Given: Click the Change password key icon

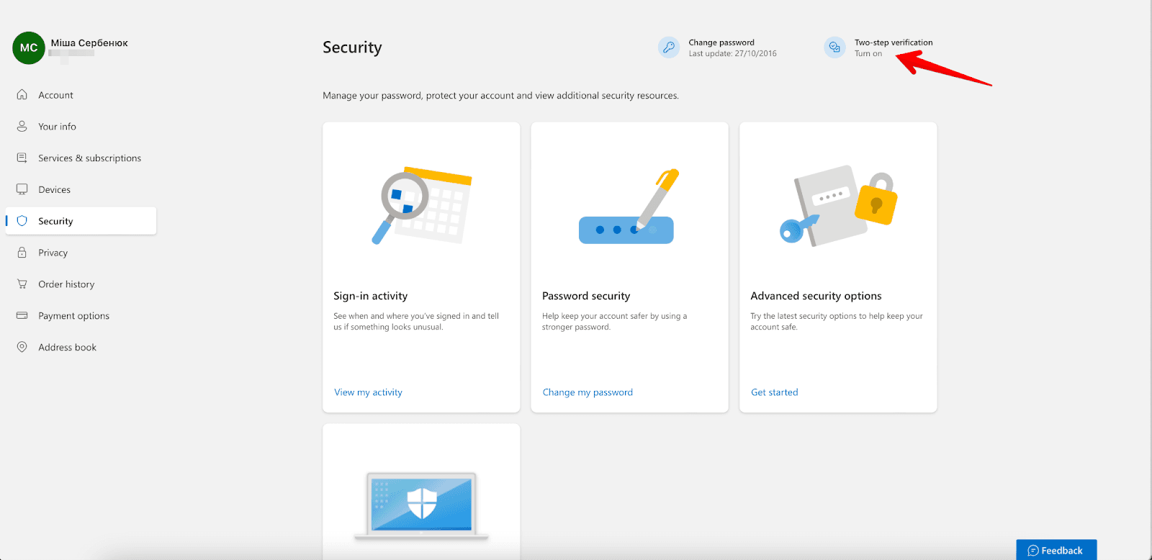Looking at the screenshot, I should click(669, 48).
